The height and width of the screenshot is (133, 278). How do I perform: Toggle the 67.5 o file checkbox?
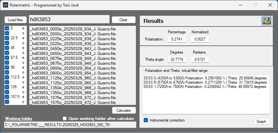pos(7,63)
